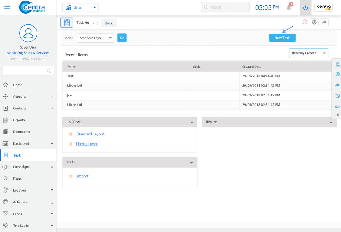Viewport: 341px width, 232px height.
Task: Open the Standard Layout list view link
Action: [x=90, y=134]
